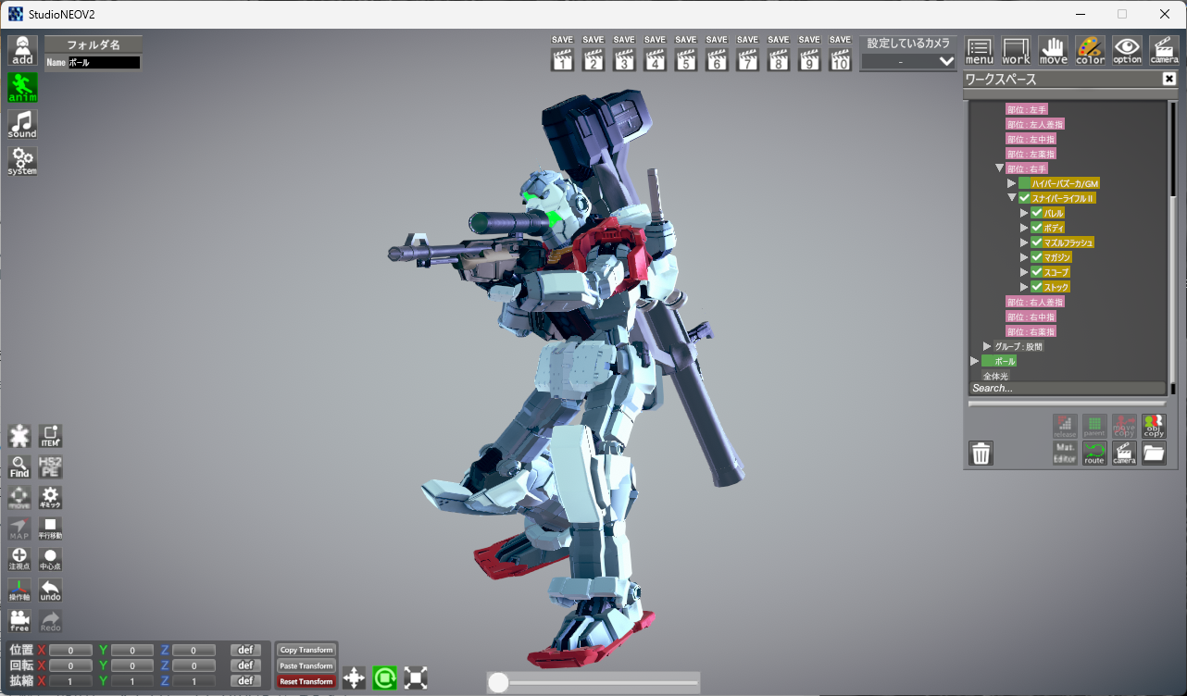Click the Name input field
The width and height of the screenshot is (1187, 696).
click(104, 63)
